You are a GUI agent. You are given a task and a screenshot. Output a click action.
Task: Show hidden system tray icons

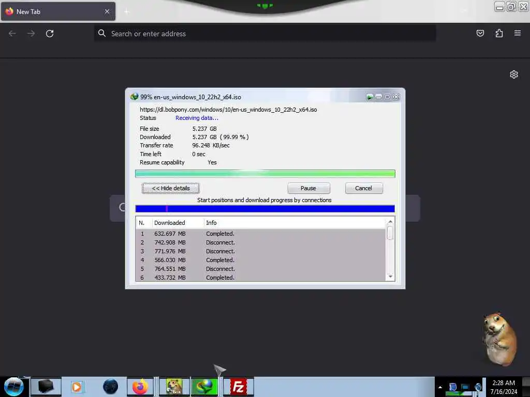pos(440,387)
